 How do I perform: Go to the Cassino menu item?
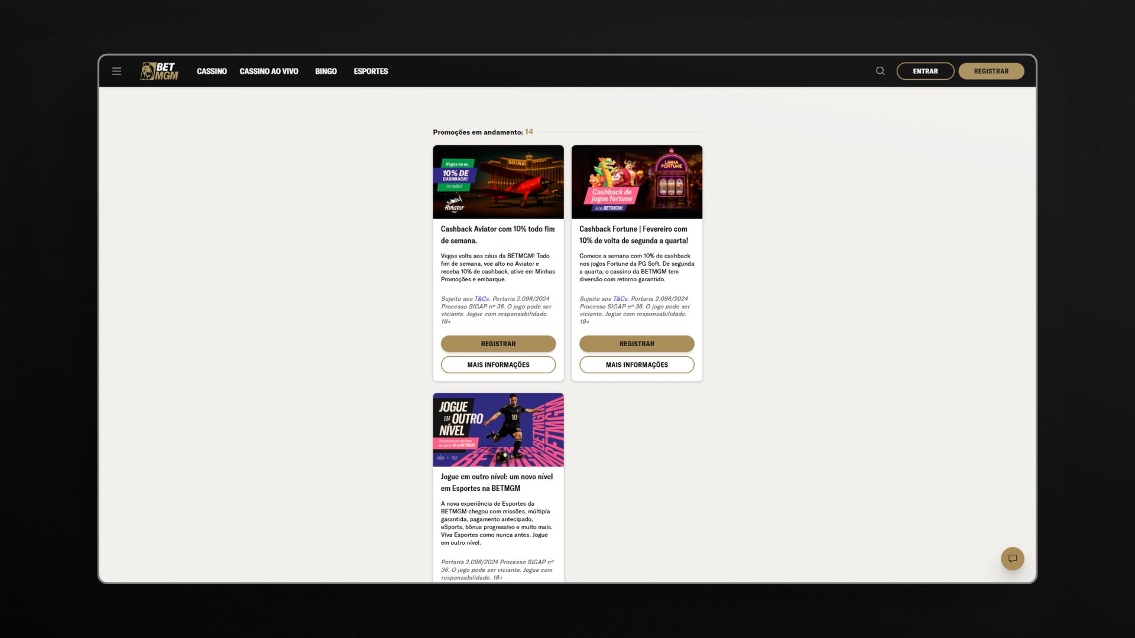(x=212, y=71)
